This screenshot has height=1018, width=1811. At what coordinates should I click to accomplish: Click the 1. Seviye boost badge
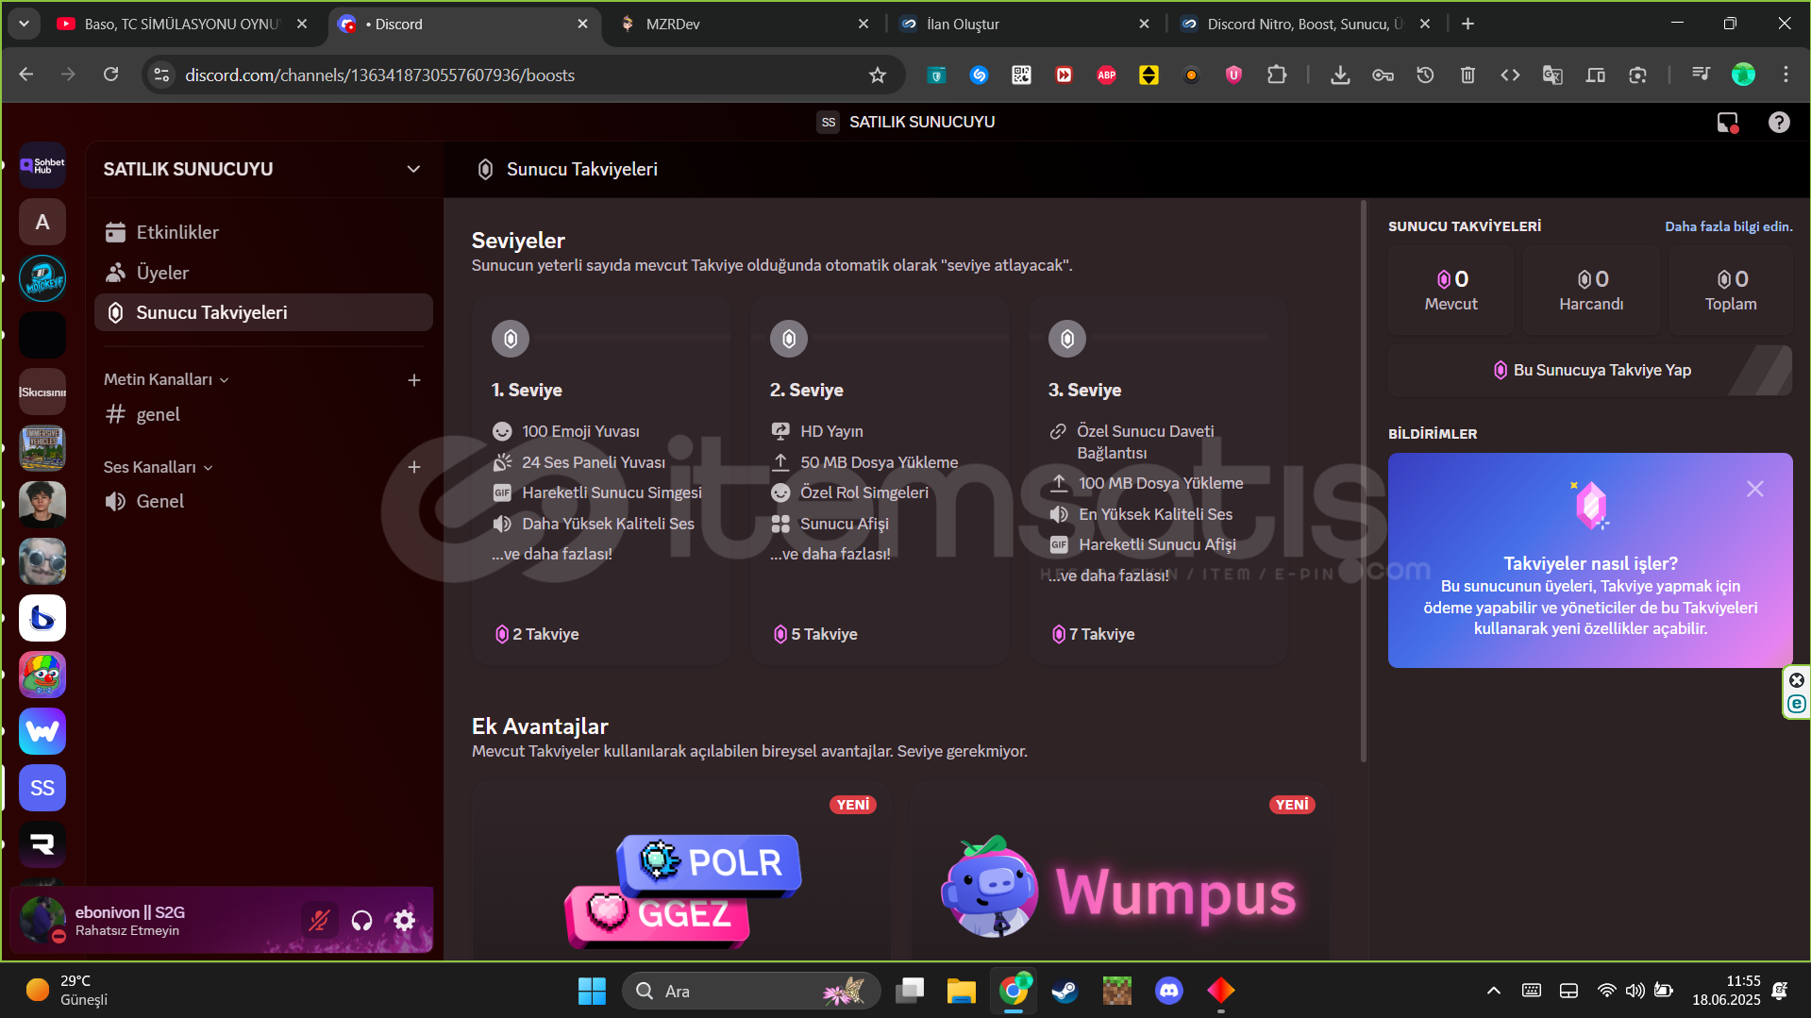[511, 339]
